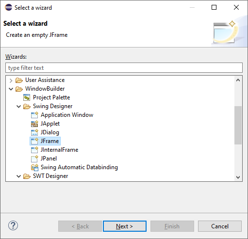Cancel the wizard dialog
Screen dimensions: 248x239
point(220,226)
